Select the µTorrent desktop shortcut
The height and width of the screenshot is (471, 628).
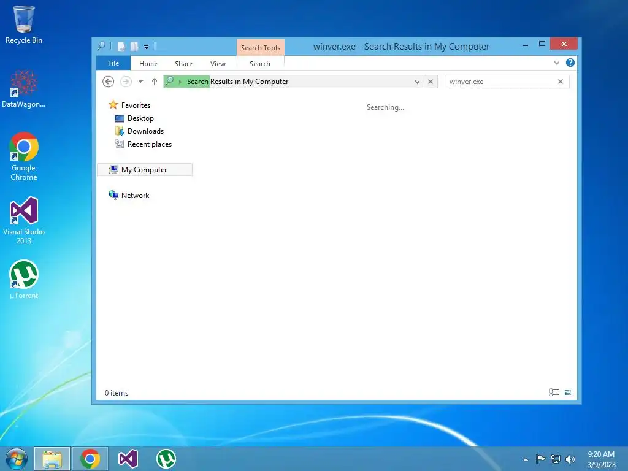[24, 280]
